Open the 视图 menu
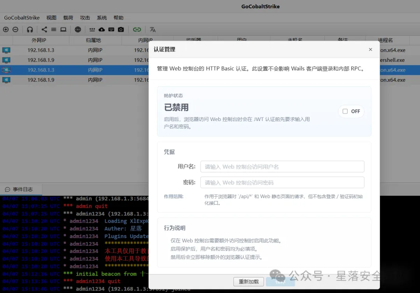This screenshot has width=420, height=293. 51,18
